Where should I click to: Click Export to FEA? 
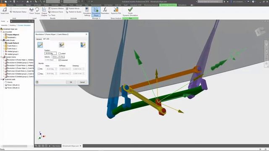[116, 11]
